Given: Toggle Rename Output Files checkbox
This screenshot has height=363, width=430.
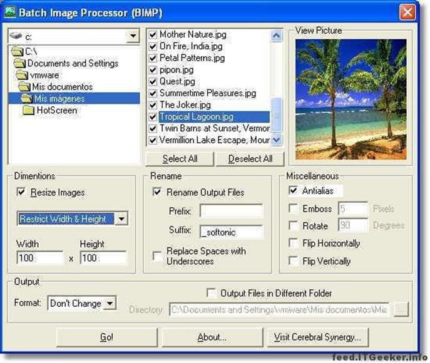Looking at the screenshot, I should (157, 192).
